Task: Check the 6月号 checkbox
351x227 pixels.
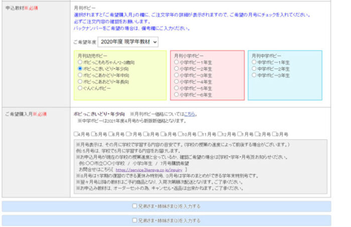Action: [111, 134]
